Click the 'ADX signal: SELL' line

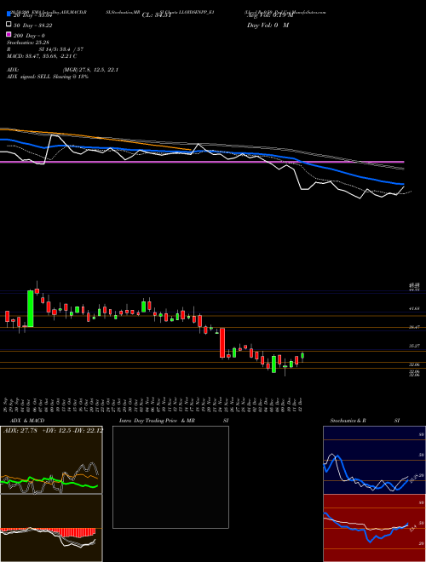pos(48,77)
